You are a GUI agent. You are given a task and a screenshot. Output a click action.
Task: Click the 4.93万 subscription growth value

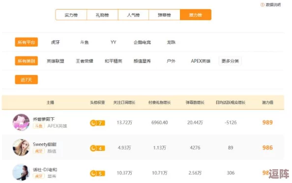pos(124,148)
